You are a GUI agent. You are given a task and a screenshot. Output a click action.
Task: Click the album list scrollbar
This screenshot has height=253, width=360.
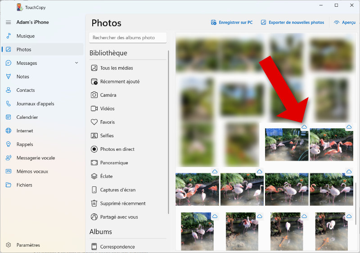[x=168, y=132]
